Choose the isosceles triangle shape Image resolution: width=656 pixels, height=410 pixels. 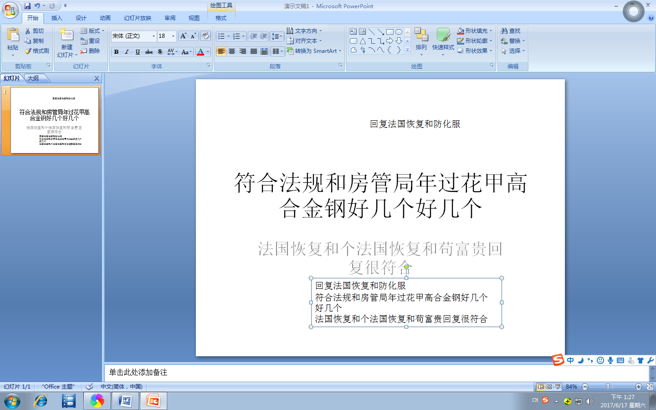click(363, 41)
